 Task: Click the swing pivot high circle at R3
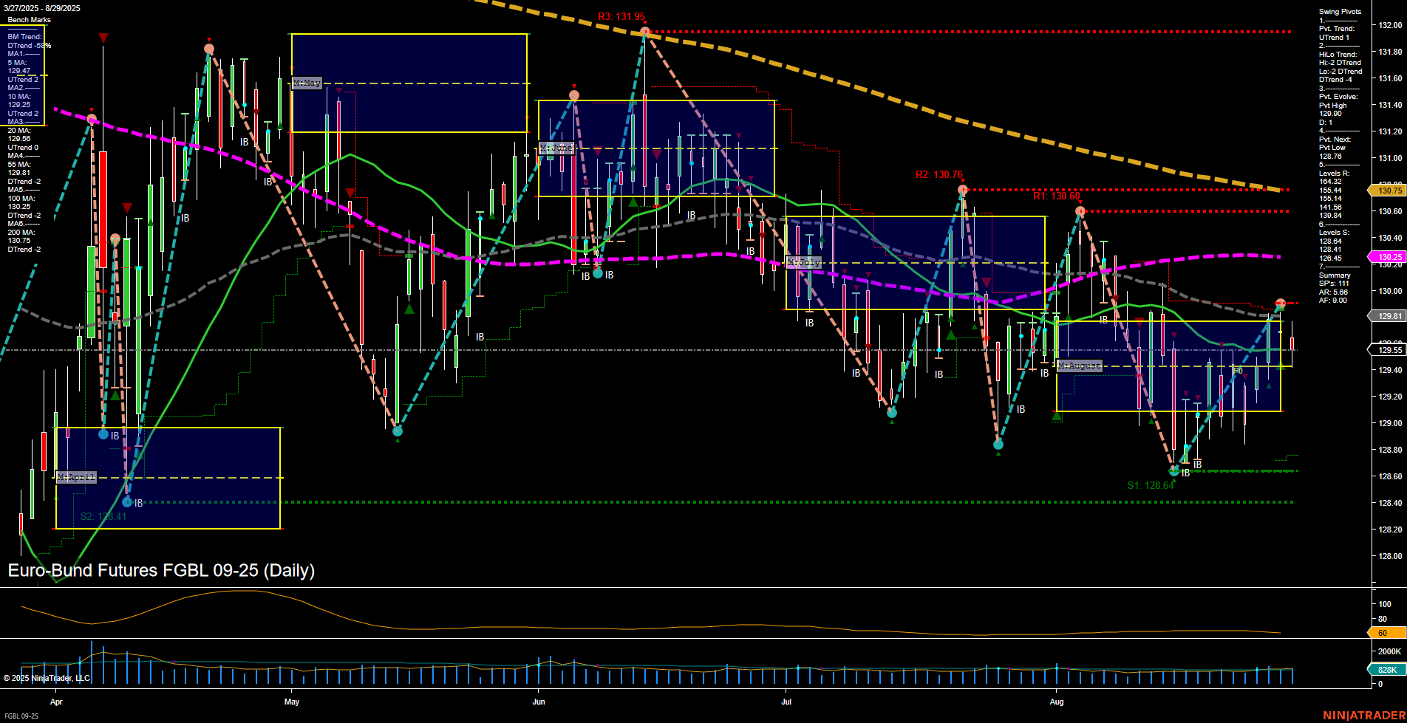[x=645, y=32]
